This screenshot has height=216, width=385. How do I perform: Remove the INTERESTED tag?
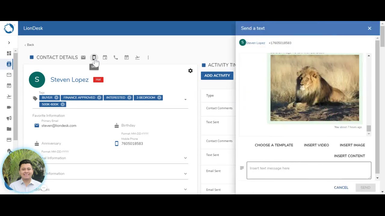click(x=129, y=97)
